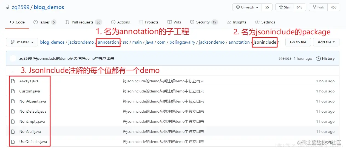Click jacksondemo after bolingcavalry in breadcrumb
This screenshot has width=346, height=150.
click(212, 42)
